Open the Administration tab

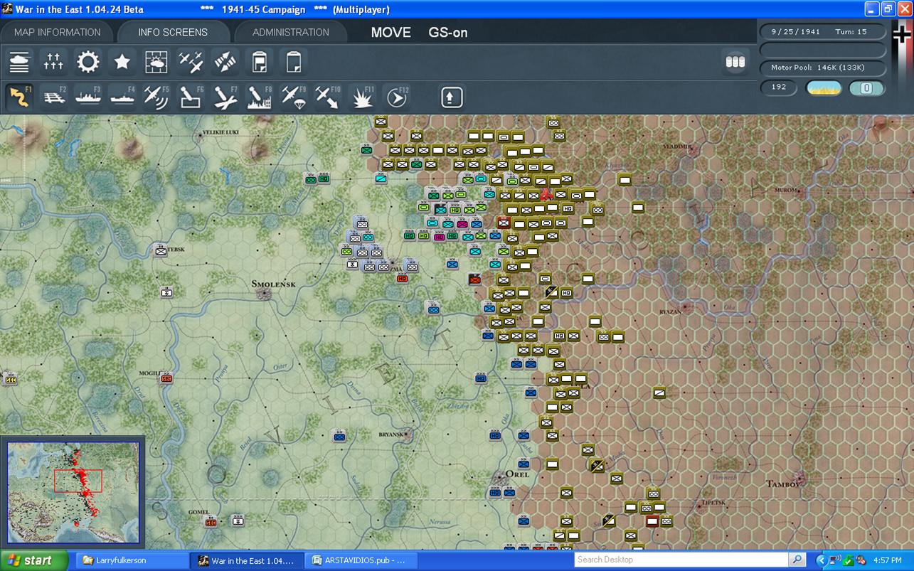pyautogui.click(x=291, y=32)
